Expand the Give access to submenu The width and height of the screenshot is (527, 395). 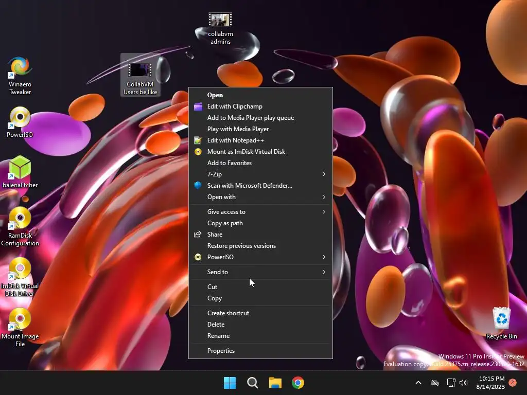260,212
